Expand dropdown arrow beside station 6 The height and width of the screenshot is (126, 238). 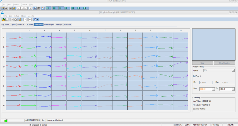(x=87, y=8)
